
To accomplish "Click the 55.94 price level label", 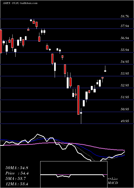I will (x=125, y=50).
